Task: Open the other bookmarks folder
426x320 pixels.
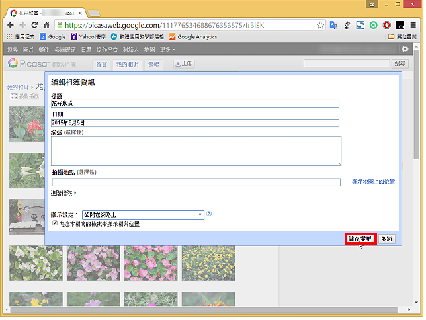Action: point(402,36)
